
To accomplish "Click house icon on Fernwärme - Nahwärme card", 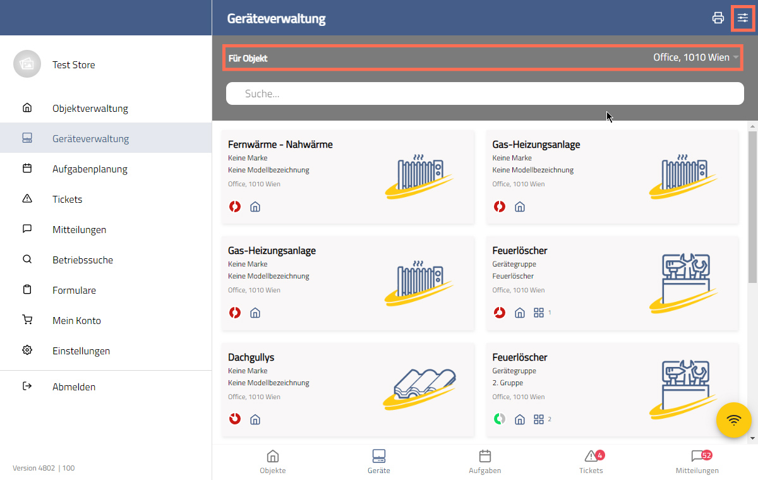I will (255, 207).
